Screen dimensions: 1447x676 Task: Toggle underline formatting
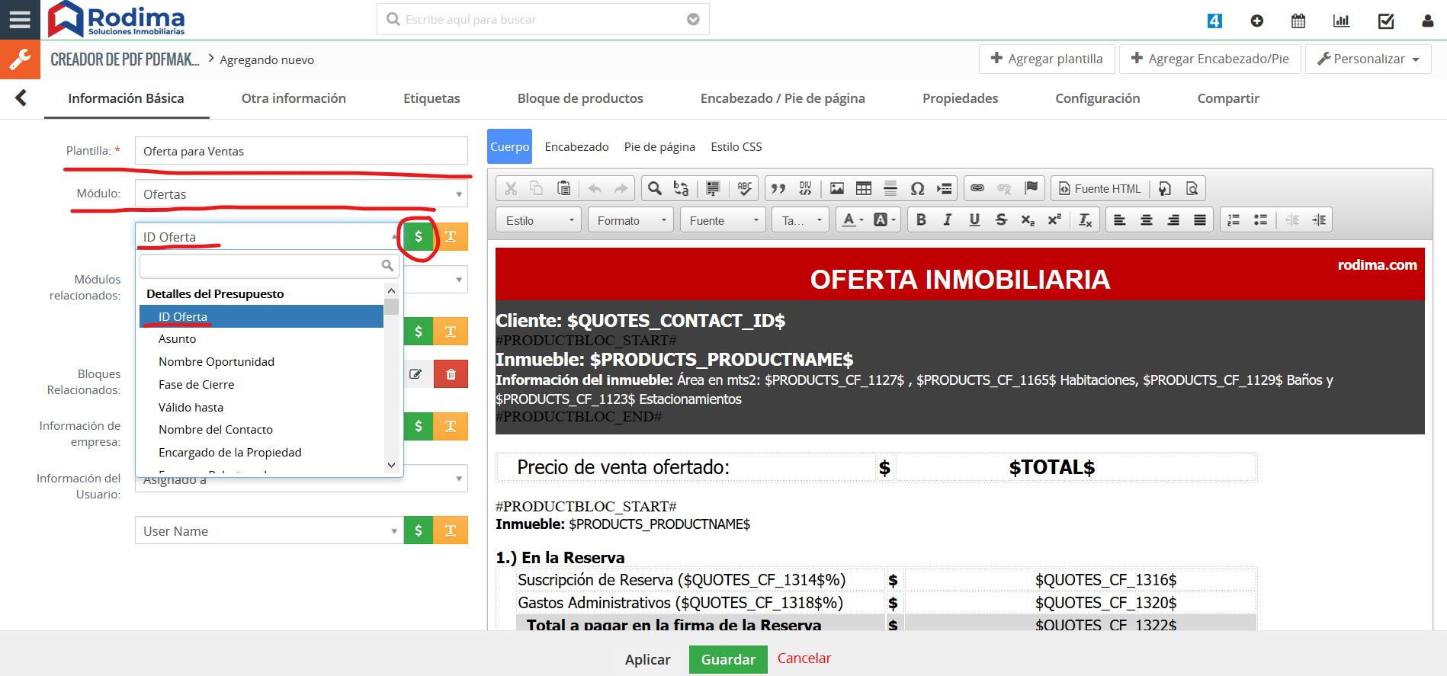(974, 220)
